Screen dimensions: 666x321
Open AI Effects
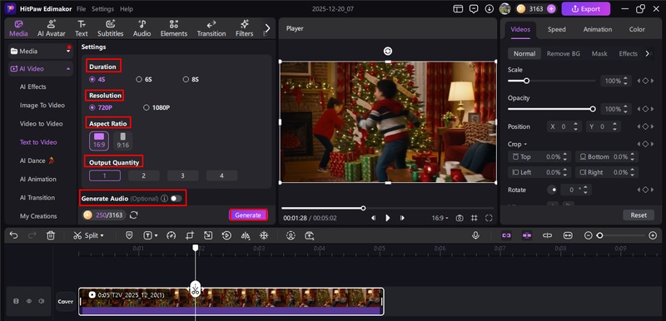tap(32, 86)
